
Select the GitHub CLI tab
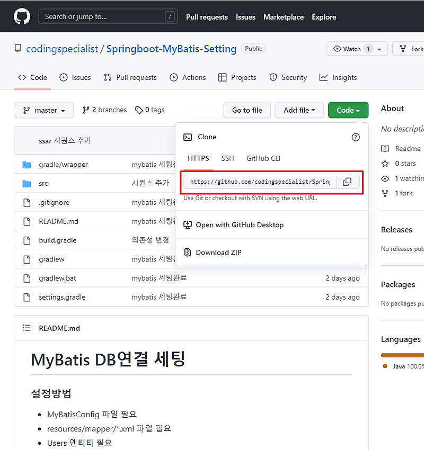pyautogui.click(x=262, y=158)
